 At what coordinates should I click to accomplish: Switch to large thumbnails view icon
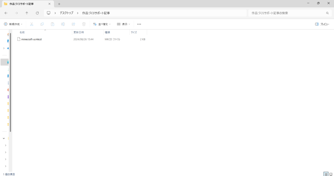coord(331,174)
